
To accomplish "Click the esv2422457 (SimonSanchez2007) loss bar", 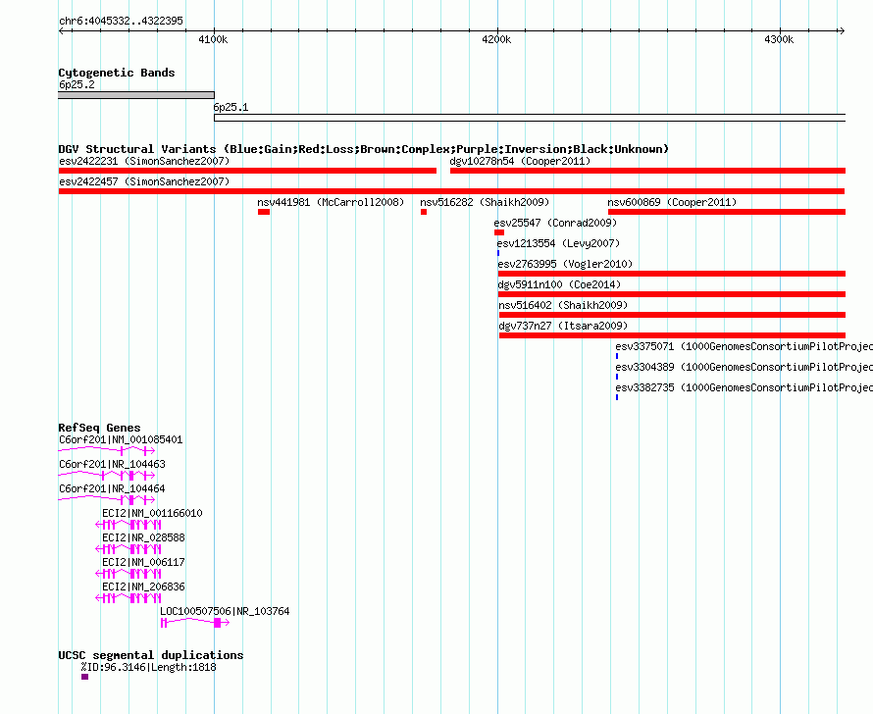I will click(451, 191).
